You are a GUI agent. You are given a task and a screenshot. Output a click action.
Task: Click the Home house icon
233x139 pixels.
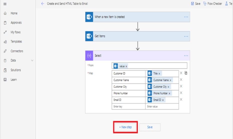click(x=5, y=13)
